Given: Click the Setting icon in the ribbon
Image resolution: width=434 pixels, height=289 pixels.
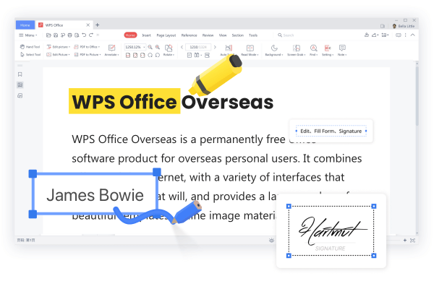Looking at the screenshot, I should point(328,48).
